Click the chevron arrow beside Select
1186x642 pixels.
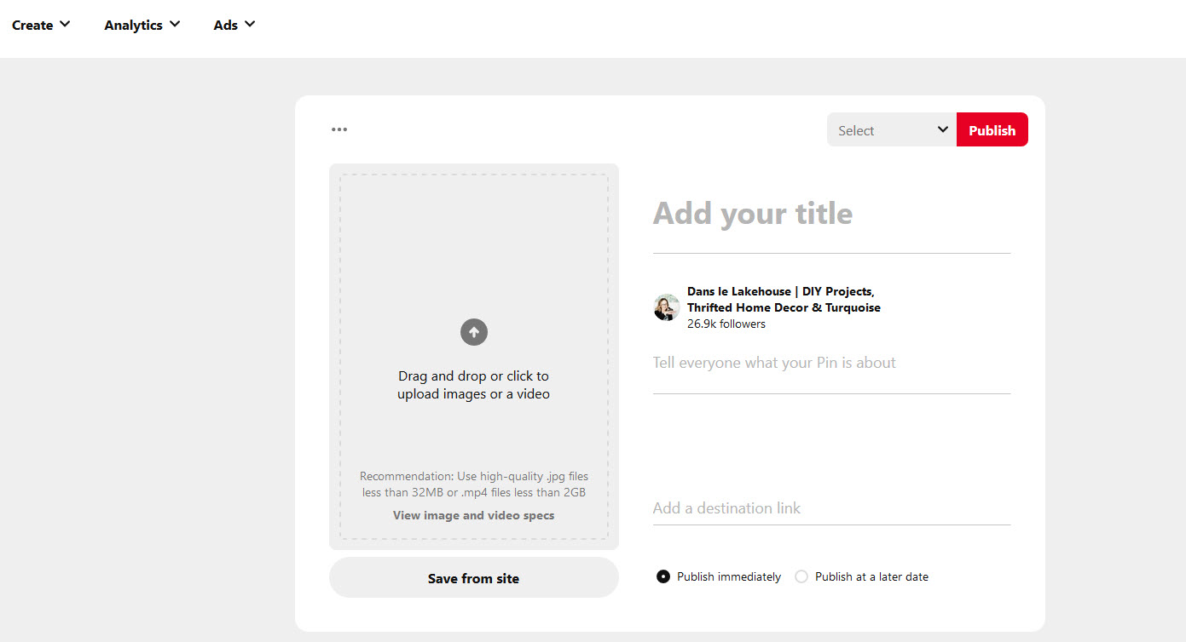point(942,129)
